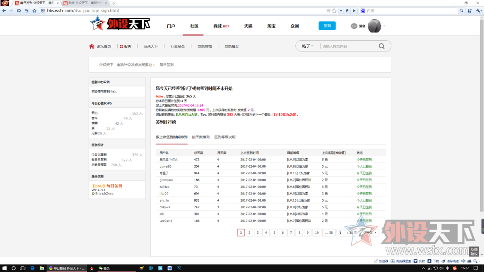Open 商城 in the top navigation
The height and width of the screenshot is (272, 484).
pyautogui.click(x=221, y=26)
